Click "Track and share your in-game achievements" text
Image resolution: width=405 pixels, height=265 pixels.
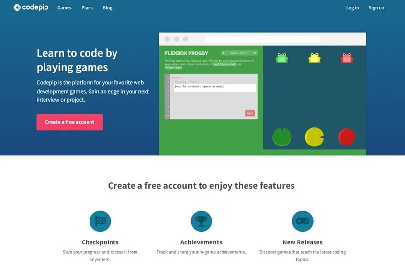[201, 252]
